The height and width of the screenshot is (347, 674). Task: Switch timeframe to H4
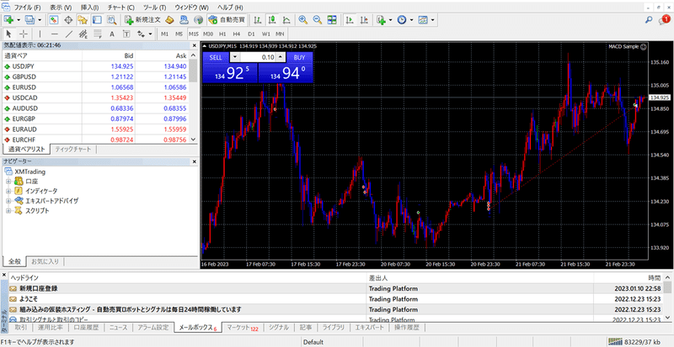click(237, 34)
